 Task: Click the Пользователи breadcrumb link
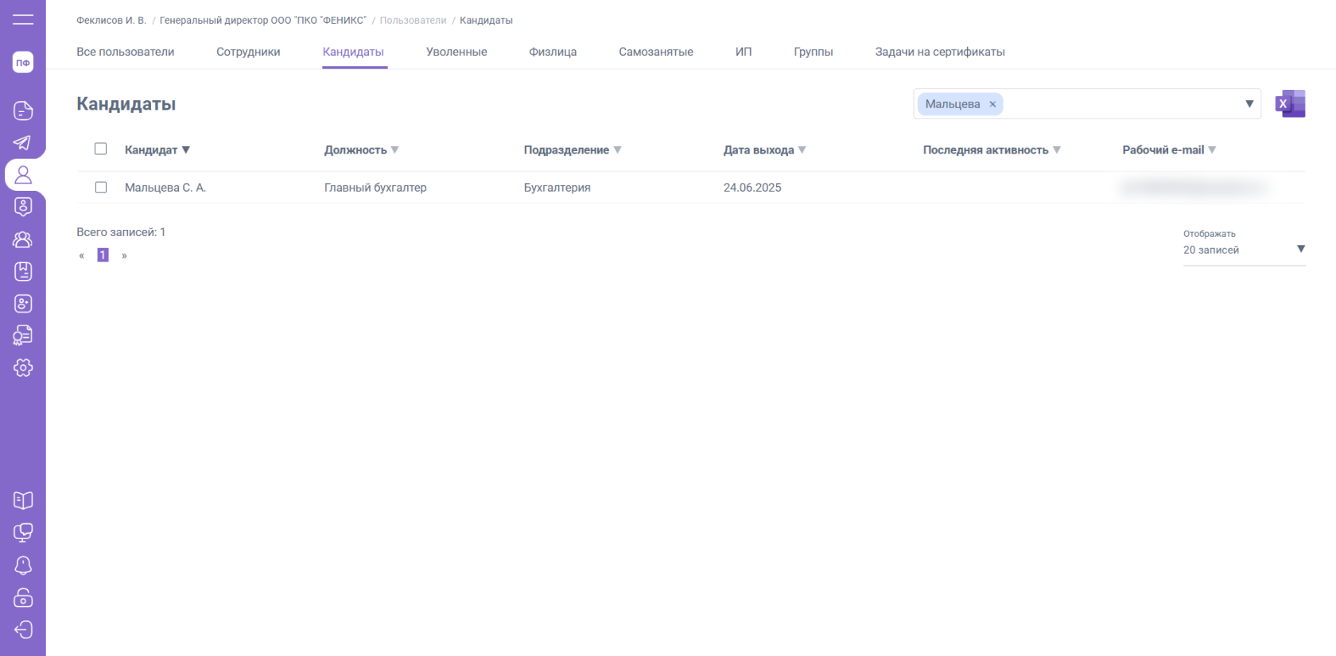click(x=413, y=21)
